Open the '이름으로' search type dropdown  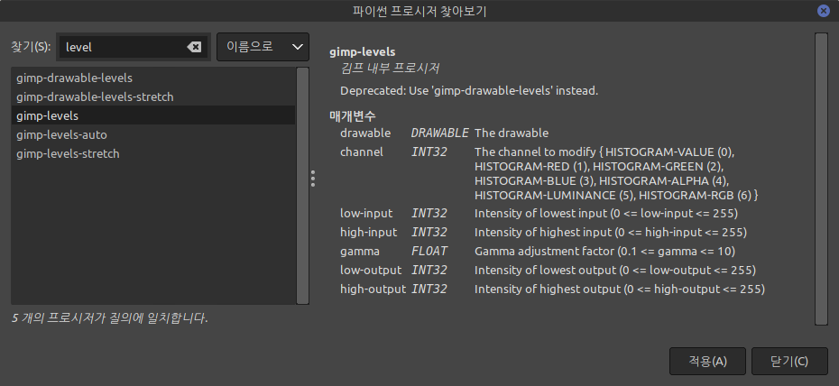point(263,47)
